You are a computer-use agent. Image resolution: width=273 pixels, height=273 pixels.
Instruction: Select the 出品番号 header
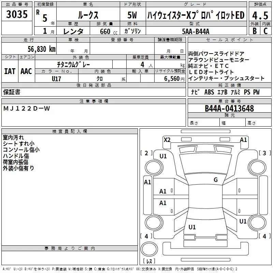17,4
